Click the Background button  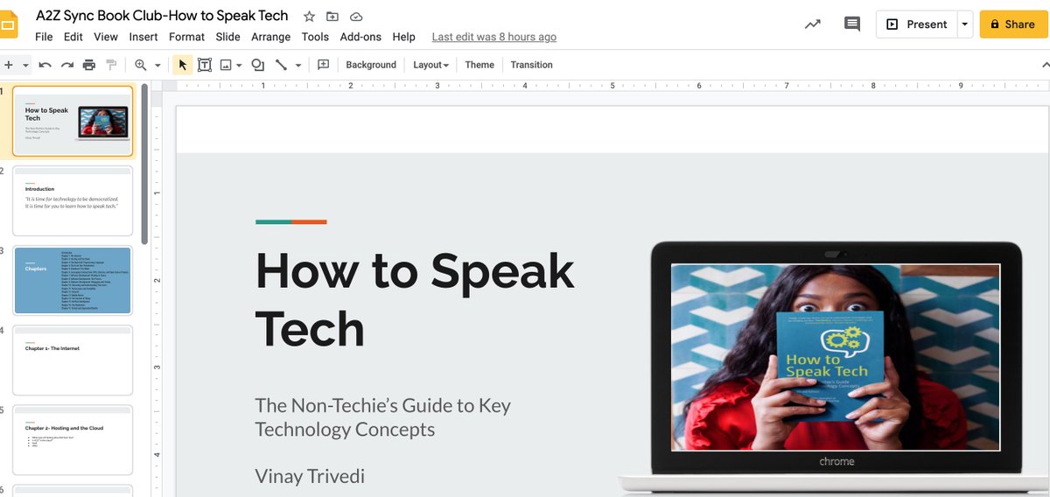click(x=371, y=65)
